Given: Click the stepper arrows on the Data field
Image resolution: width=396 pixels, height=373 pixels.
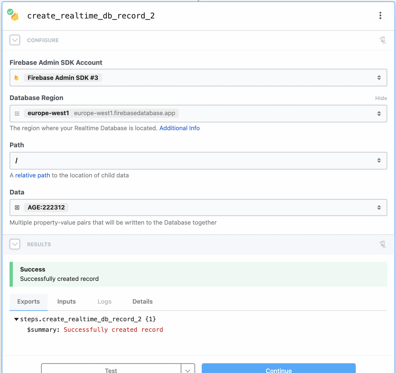Looking at the screenshot, I should coord(379,207).
